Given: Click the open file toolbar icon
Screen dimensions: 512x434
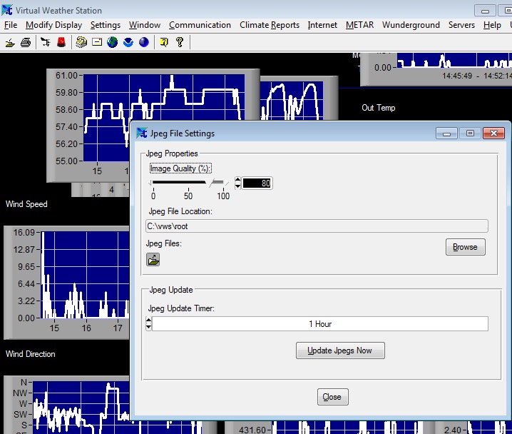Looking at the screenshot, I should 10,42.
